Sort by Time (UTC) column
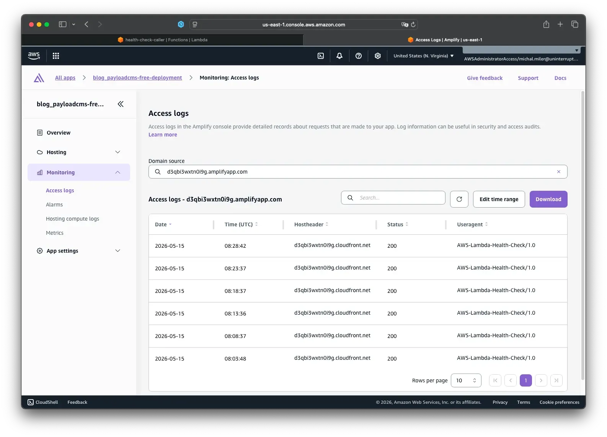The image size is (607, 437). pyautogui.click(x=241, y=224)
